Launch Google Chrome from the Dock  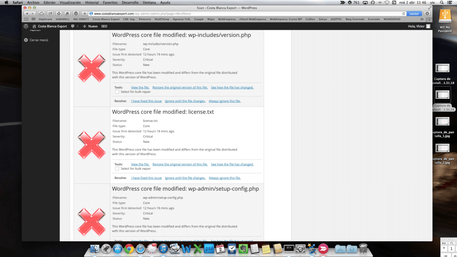(x=129, y=249)
